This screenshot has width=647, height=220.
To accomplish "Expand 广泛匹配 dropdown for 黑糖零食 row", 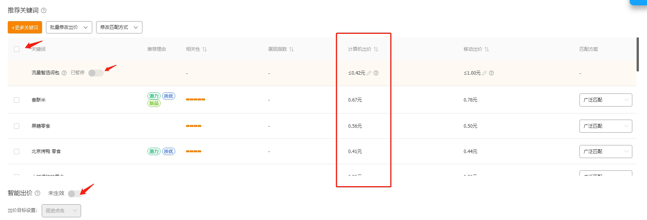I will click(x=605, y=126).
